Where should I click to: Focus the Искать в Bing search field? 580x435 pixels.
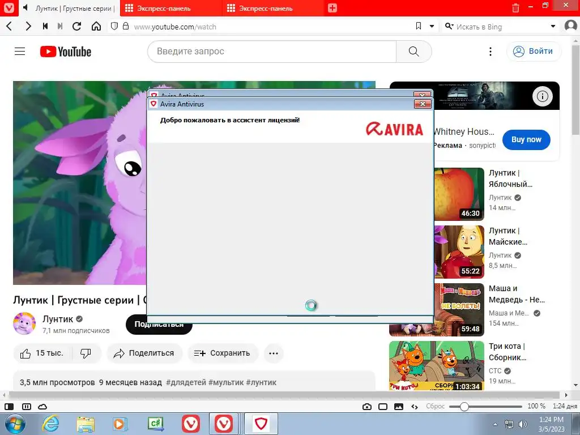(x=501, y=27)
